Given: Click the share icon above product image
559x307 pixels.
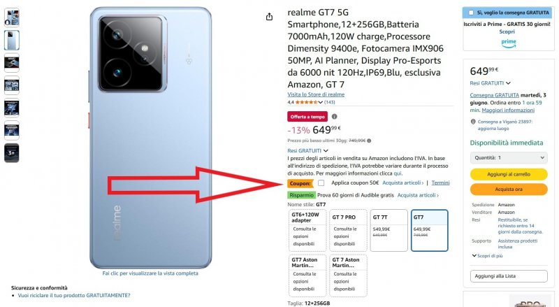Looking at the screenshot, I should (x=269, y=17).
